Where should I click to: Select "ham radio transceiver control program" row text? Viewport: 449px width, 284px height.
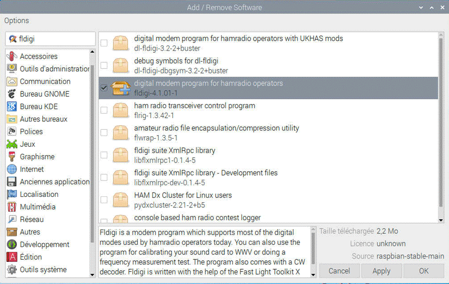click(x=195, y=106)
